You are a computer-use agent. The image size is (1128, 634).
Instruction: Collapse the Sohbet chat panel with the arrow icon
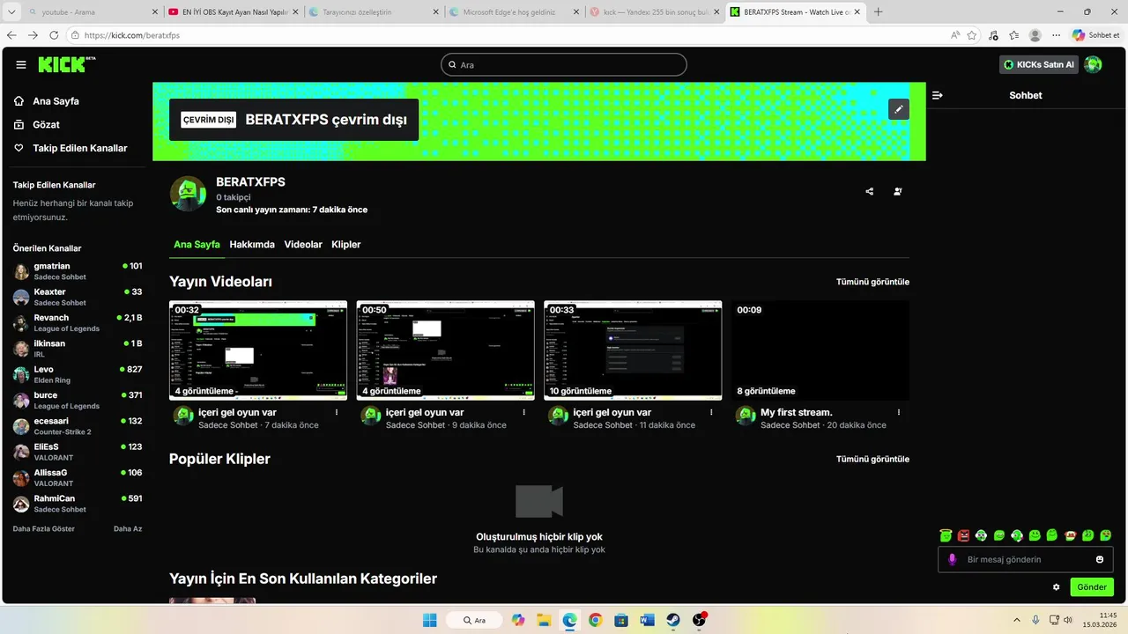point(938,95)
